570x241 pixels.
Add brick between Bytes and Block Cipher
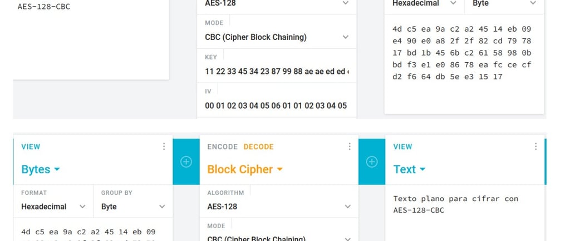coord(186,162)
